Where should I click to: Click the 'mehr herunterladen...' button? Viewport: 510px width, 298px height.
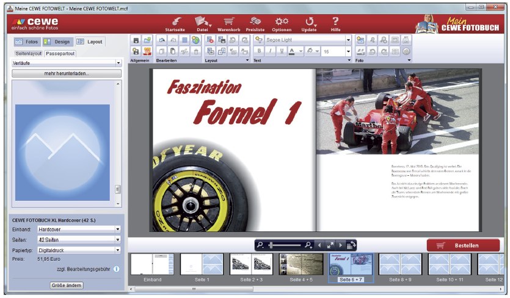[x=67, y=73]
